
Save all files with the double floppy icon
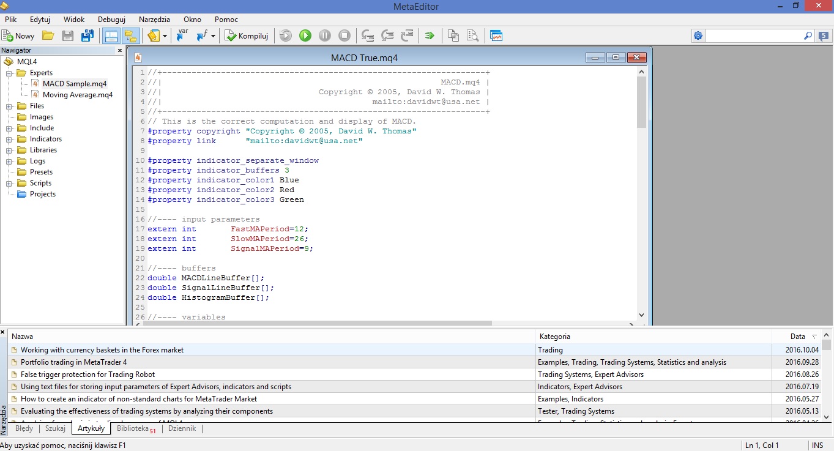87,35
